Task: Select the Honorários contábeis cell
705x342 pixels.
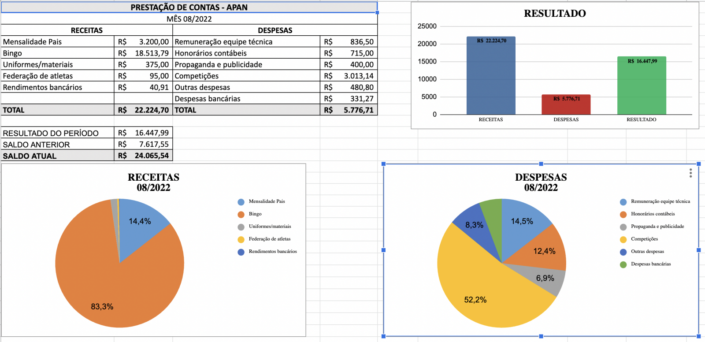Action: [x=246, y=53]
